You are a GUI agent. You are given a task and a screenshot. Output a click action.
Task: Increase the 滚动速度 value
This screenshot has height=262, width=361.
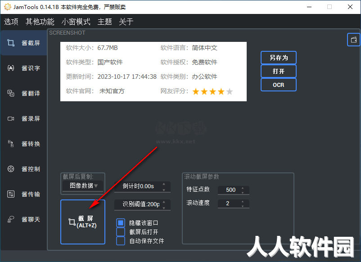point(243,201)
